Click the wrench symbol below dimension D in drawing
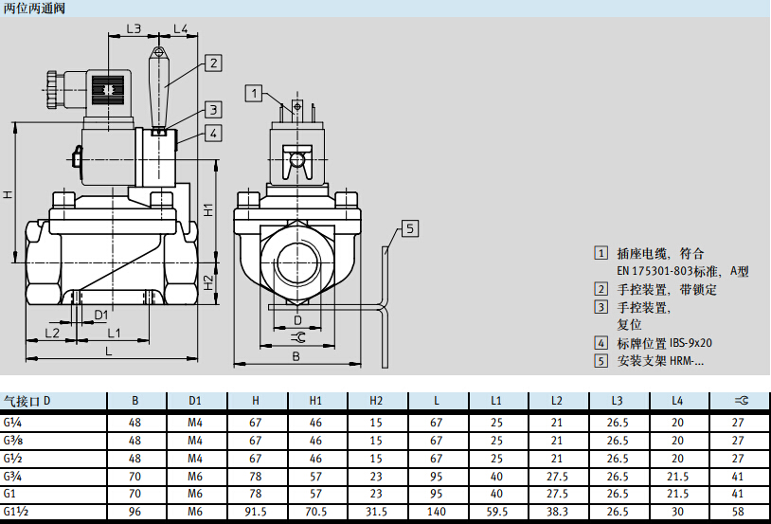The width and height of the screenshot is (771, 524). (x=296, y=336)
